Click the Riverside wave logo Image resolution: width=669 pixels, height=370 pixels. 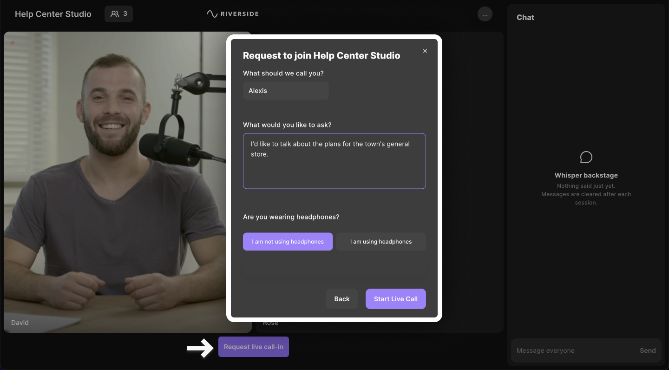(212, 14)
